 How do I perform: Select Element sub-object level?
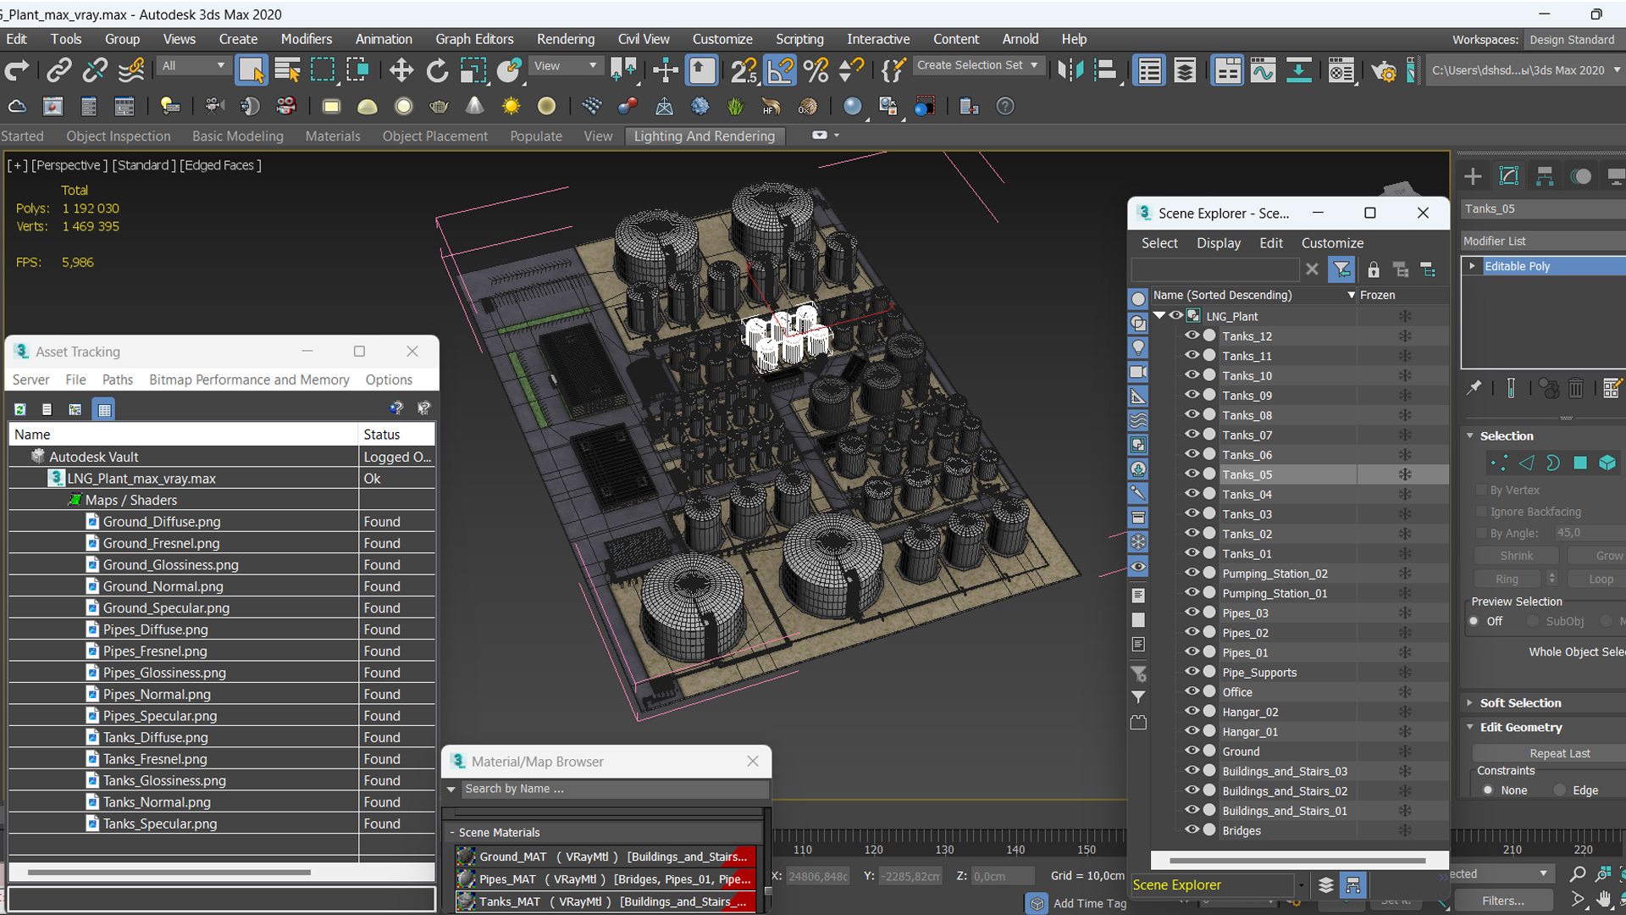(1607, 463)
